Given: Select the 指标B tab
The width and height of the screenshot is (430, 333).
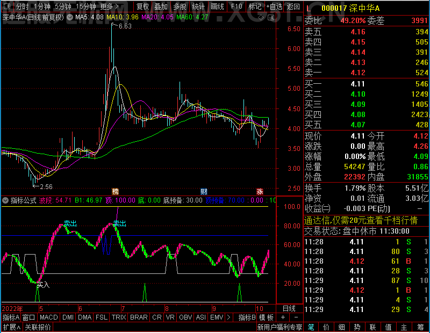Looking at the screenshot, I should coord(247,317).
